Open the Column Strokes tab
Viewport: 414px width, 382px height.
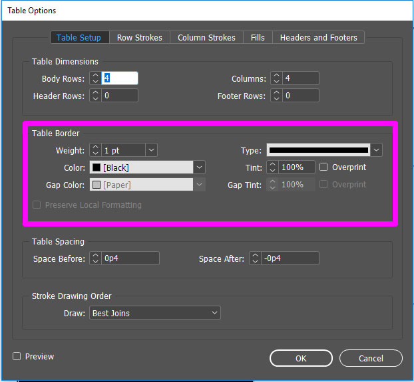(206, 38)
